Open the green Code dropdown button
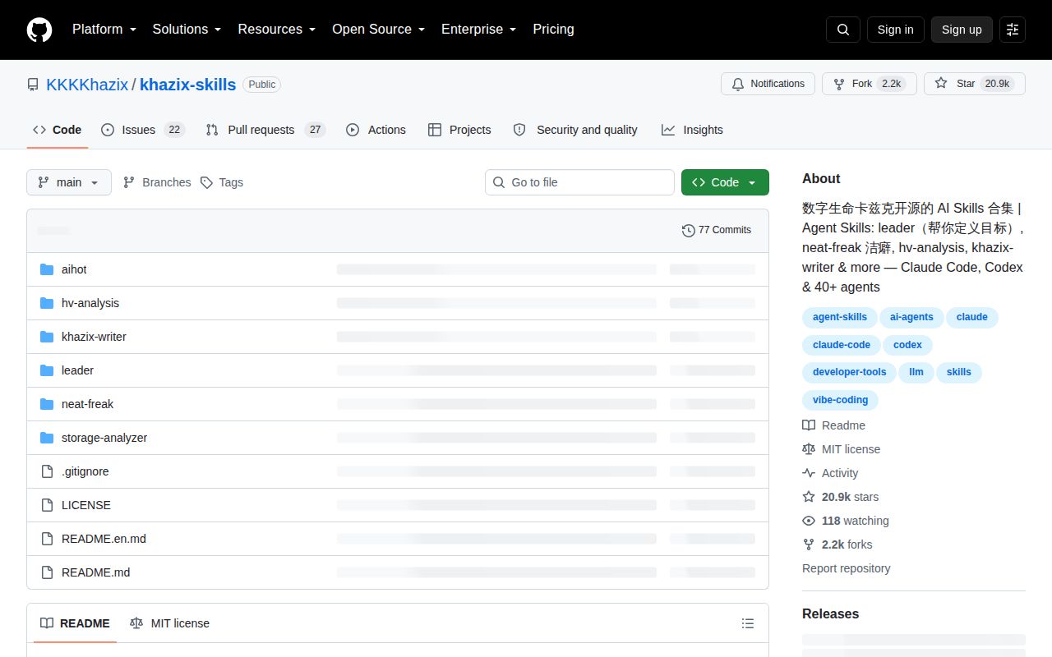The width and height of the screenshot is (1052, 657). pos(725,182)
